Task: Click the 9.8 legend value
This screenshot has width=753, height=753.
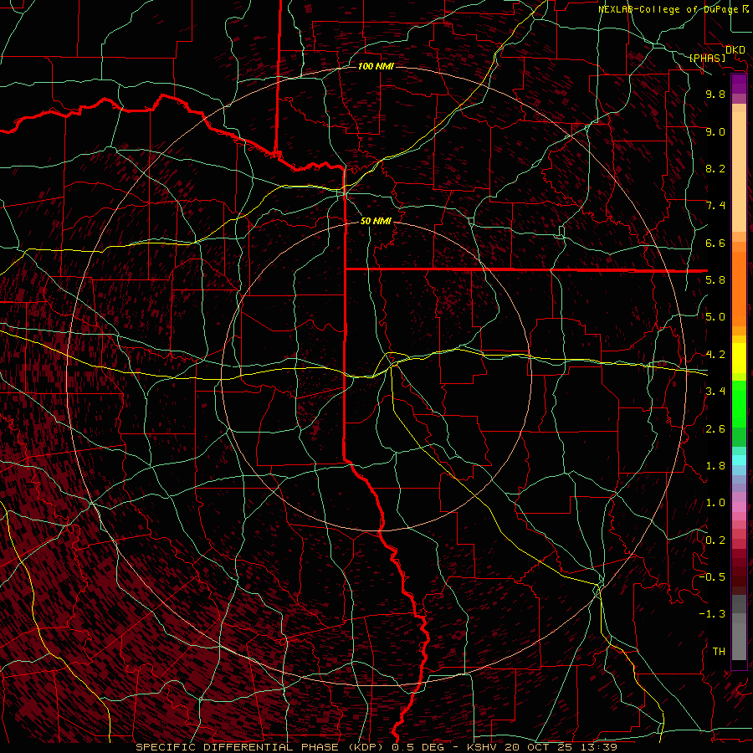Action: pyautogui.click(x=715, y=94)
